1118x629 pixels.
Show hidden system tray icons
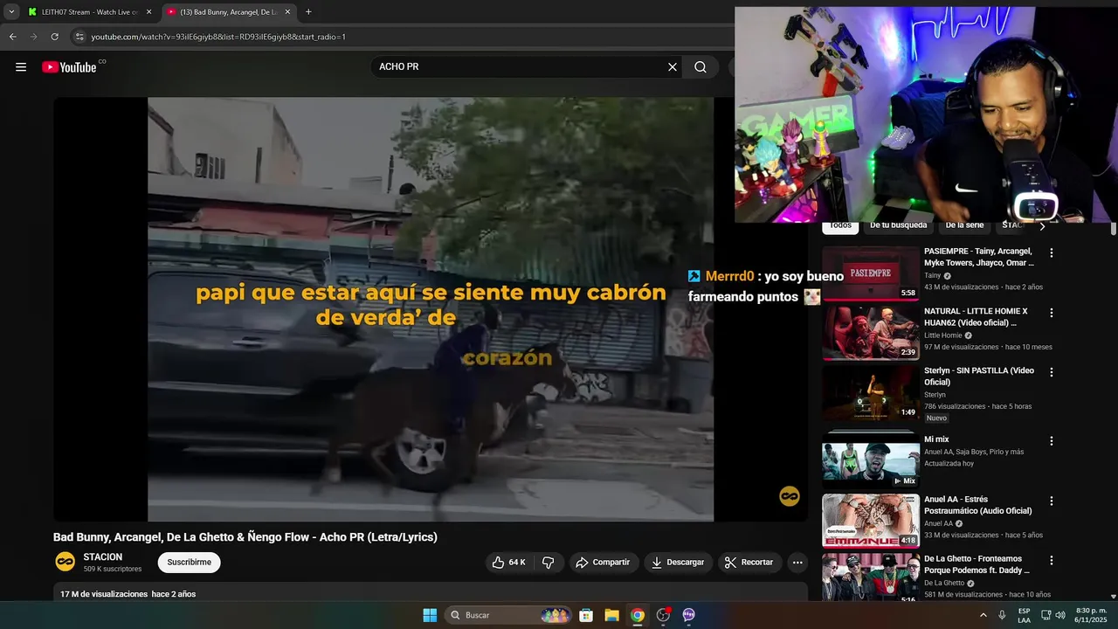click(x=983, y=615)
